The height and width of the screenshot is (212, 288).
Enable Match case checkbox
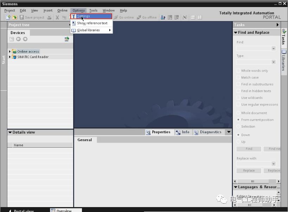[238, 77]
